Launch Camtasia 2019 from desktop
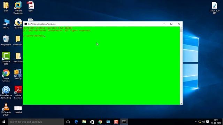The image size is (223, 125). click(x=6, y=58)
